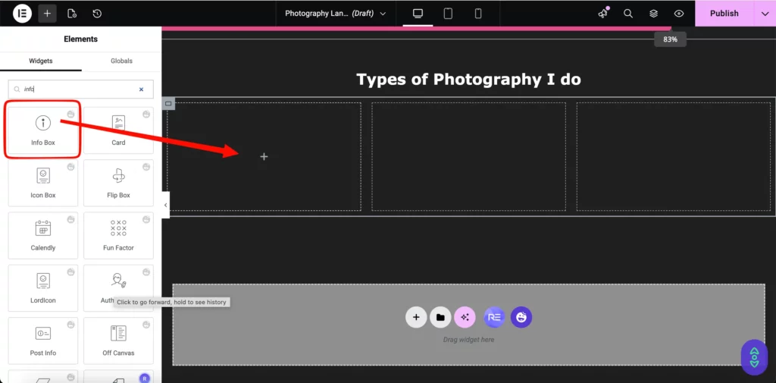Select the LordIcon widget
Image resolution: width=776 pixels, height=383 pixels.
pos(43,288)
